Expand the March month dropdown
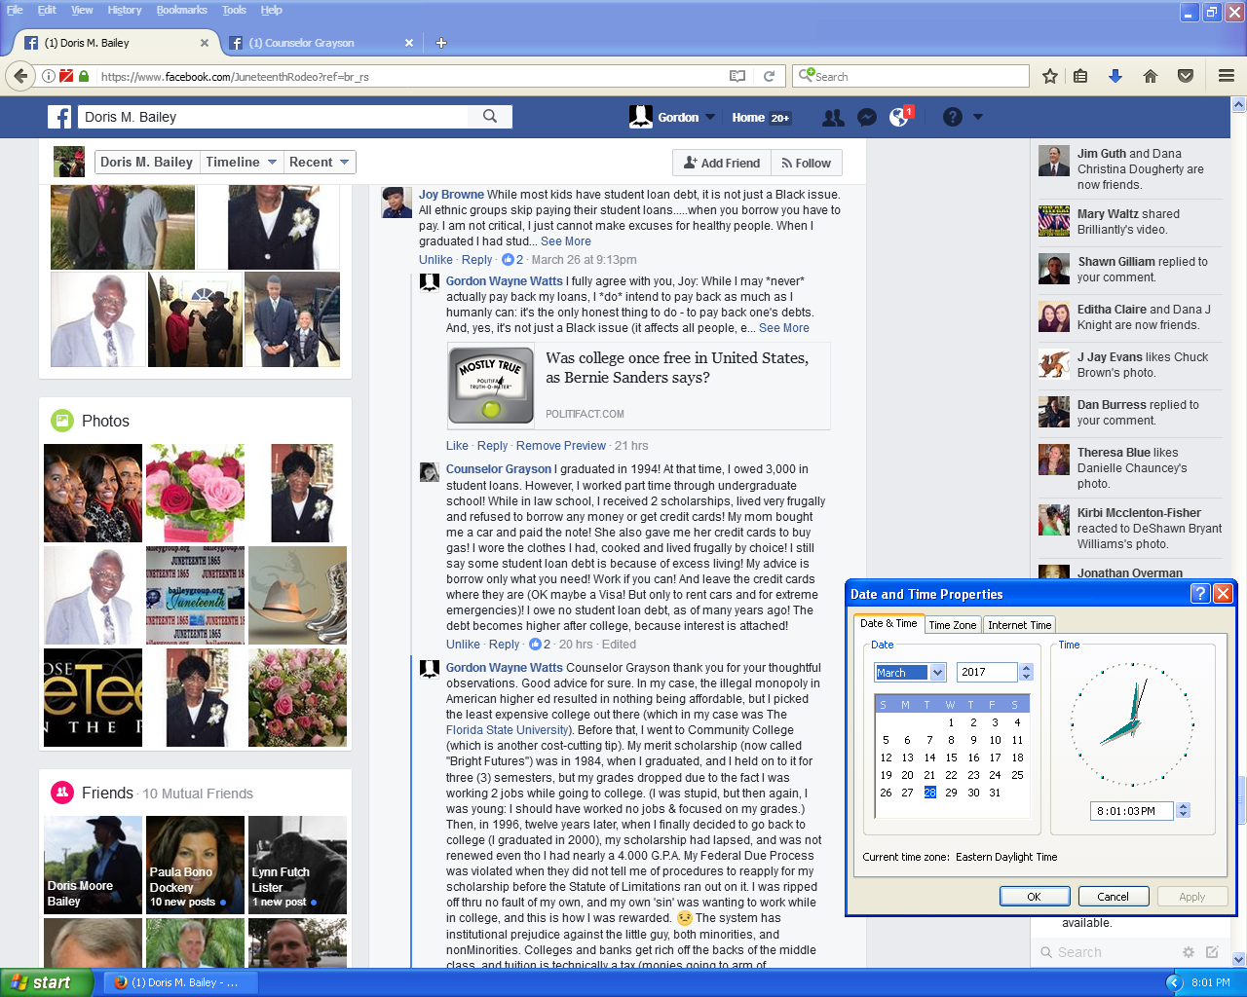The width and height of the screenshot is (1247, 997). tap(937, 672)
